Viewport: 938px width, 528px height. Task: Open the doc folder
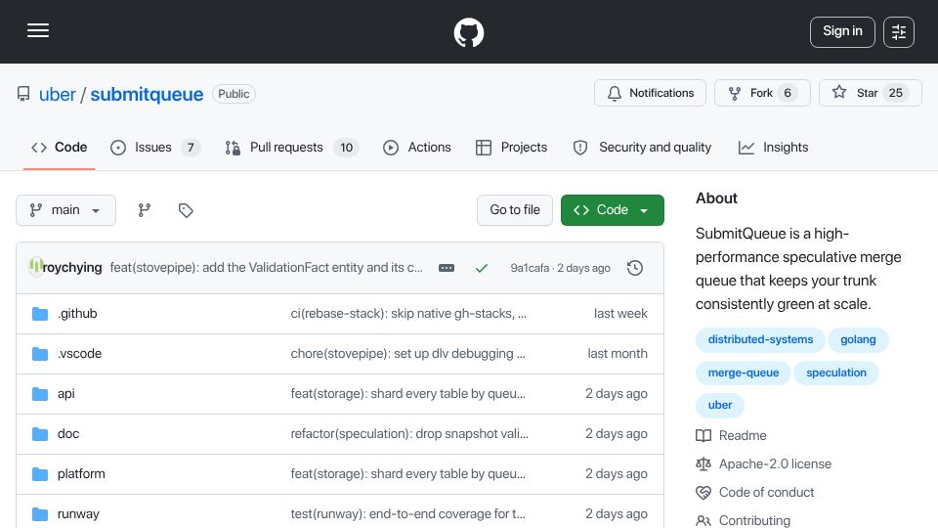coord(68,434)
